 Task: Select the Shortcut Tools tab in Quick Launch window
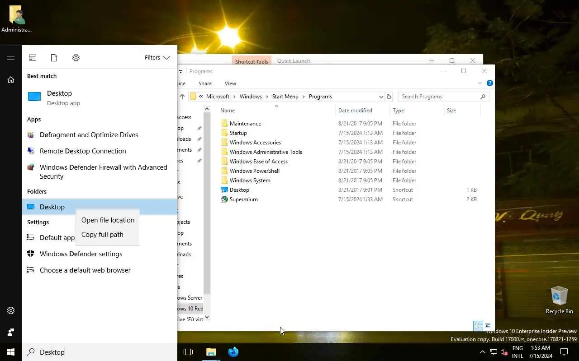click(x=252, y=61)
